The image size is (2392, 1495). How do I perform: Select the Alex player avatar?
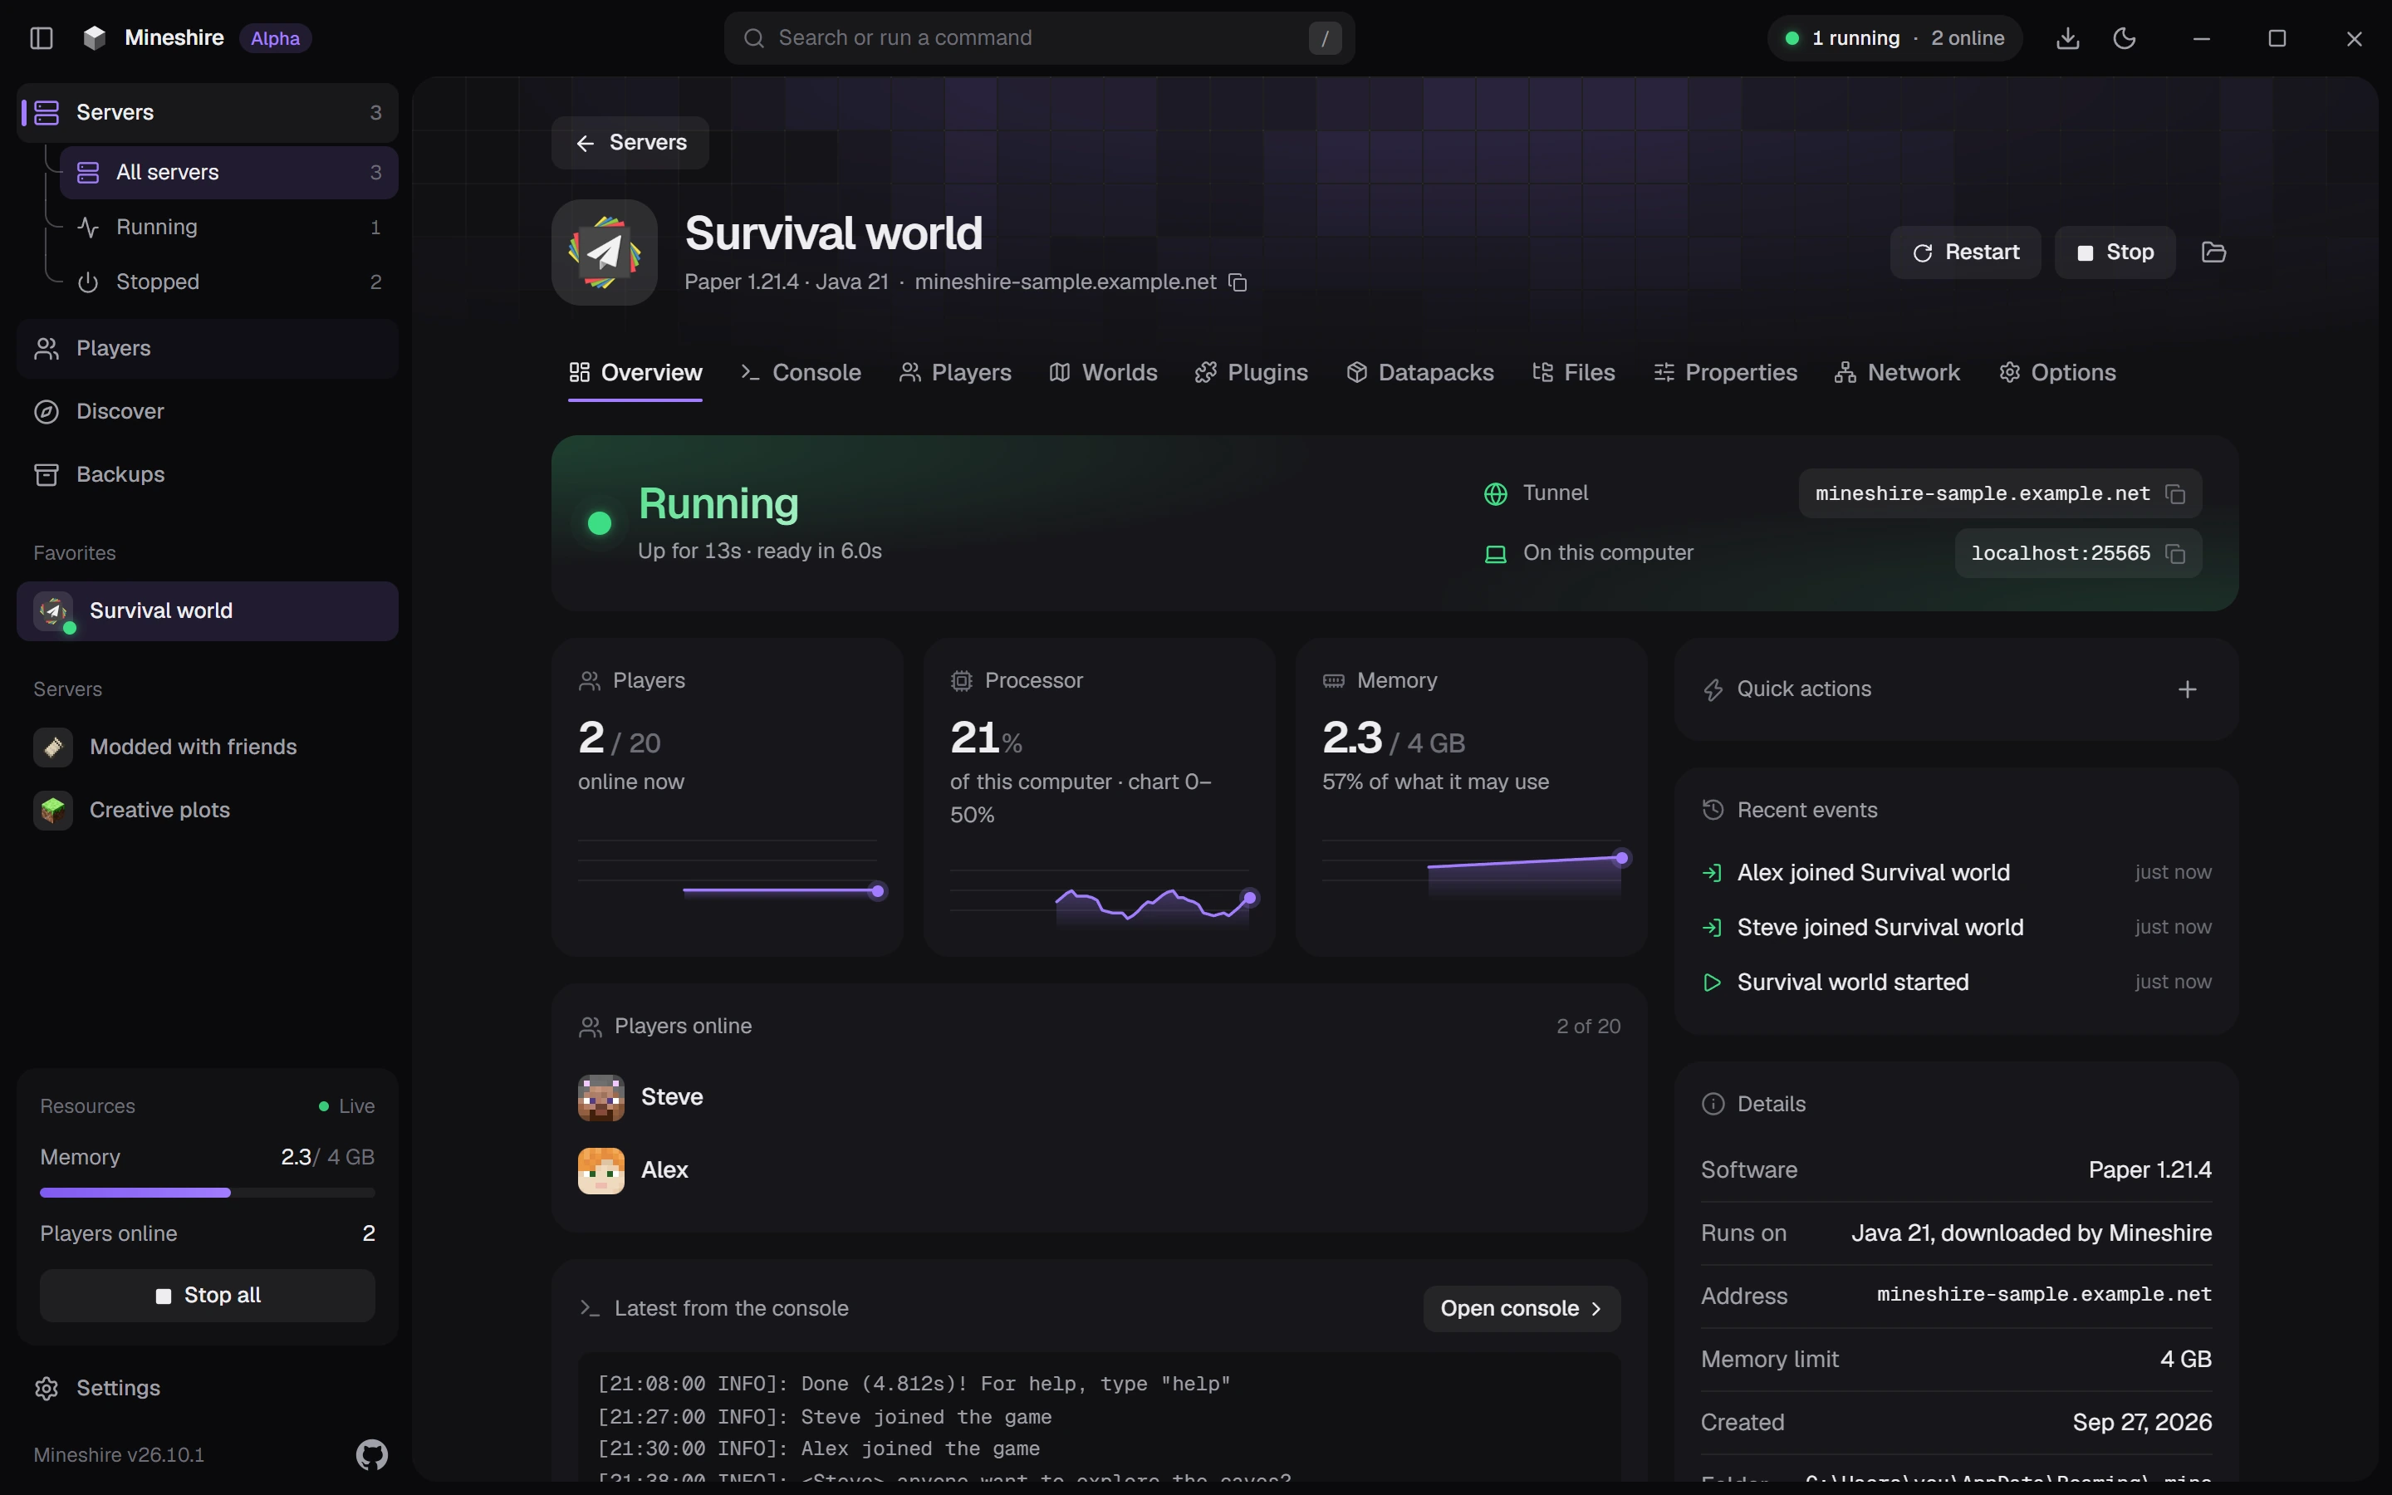tap(601, 1171)
